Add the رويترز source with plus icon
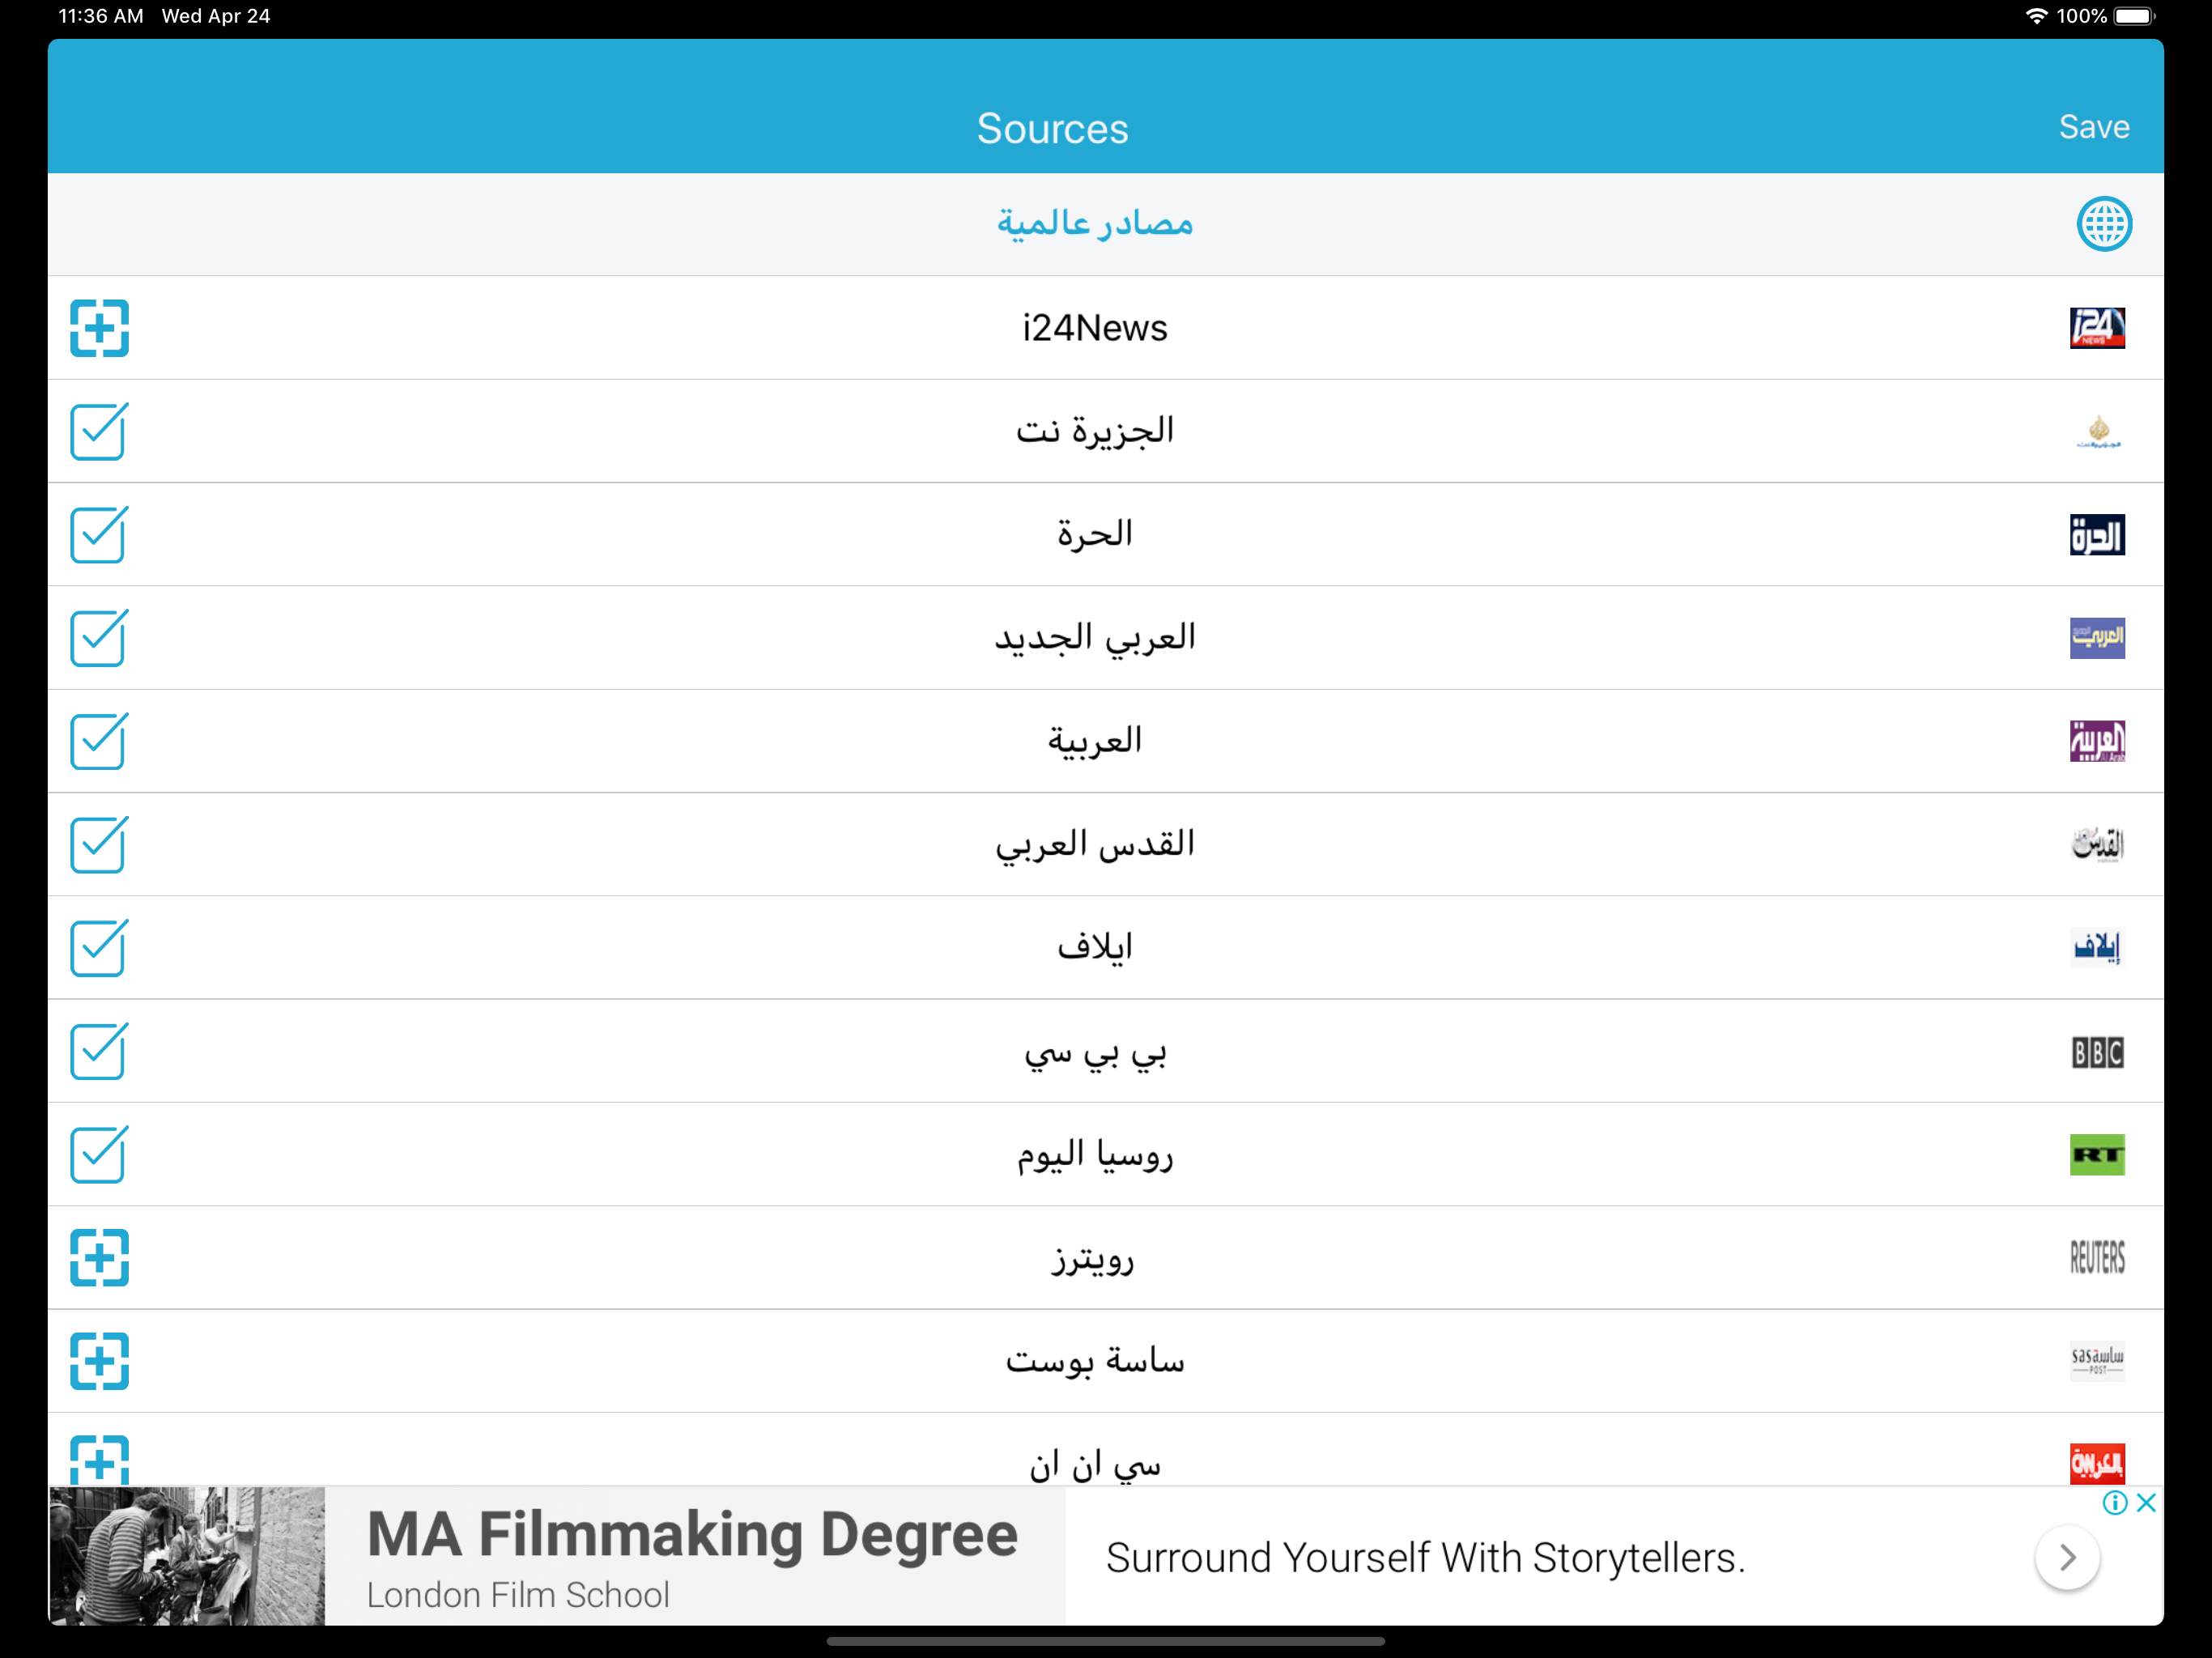The height and width of the screenshot is (1658, 2212). [99, 1258]
